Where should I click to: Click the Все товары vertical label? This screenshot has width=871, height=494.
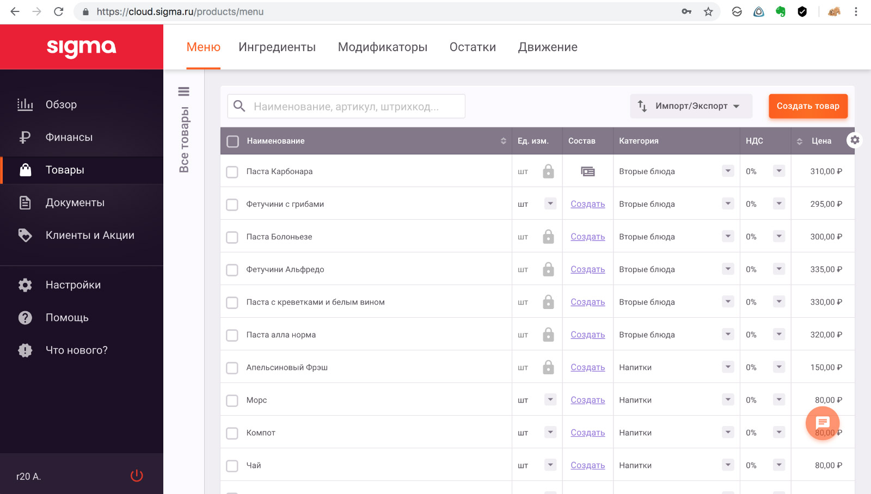point(184,139)
